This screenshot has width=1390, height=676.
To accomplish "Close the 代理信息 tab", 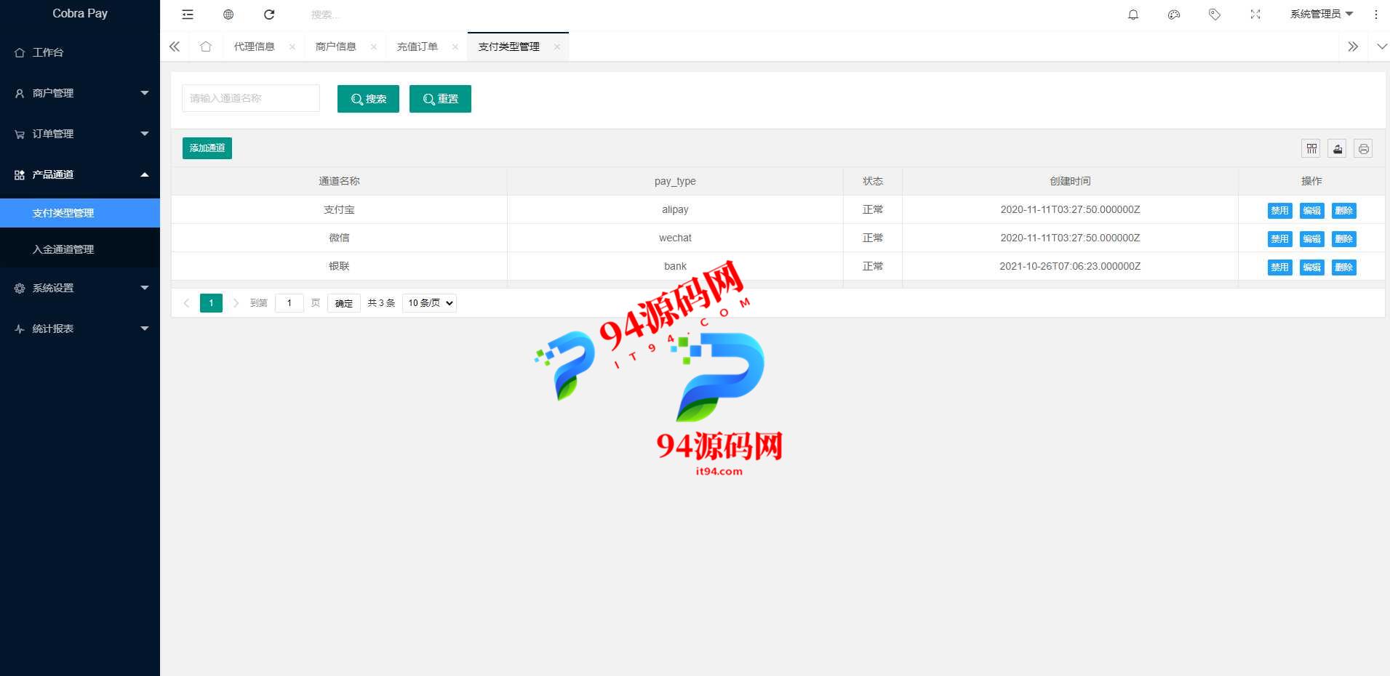I will [x=292, y=47].
